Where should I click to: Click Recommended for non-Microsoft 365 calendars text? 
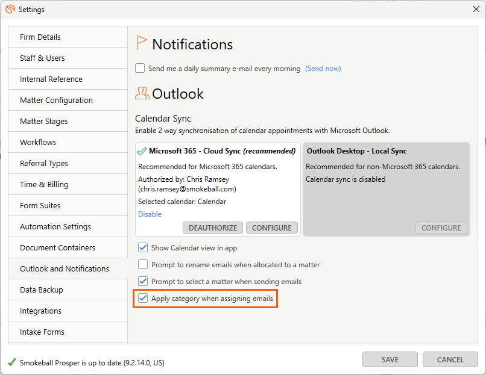tap(383, 167)
